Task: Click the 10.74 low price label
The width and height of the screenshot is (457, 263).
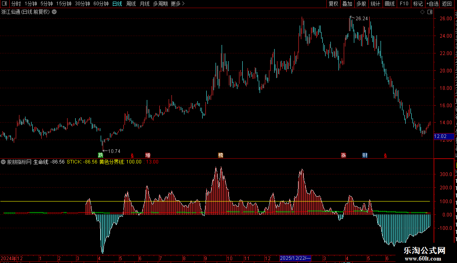Action: coord(114,151)
